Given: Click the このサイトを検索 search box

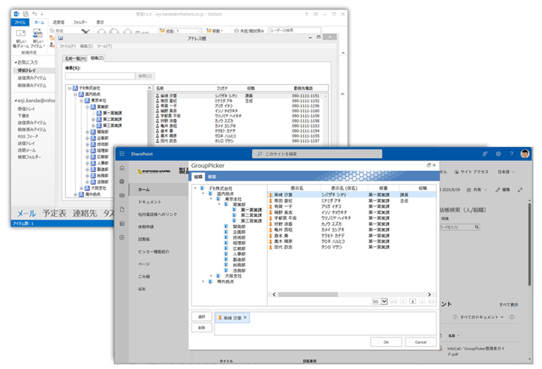Looking at the screenshot, I should pos(318,154).
